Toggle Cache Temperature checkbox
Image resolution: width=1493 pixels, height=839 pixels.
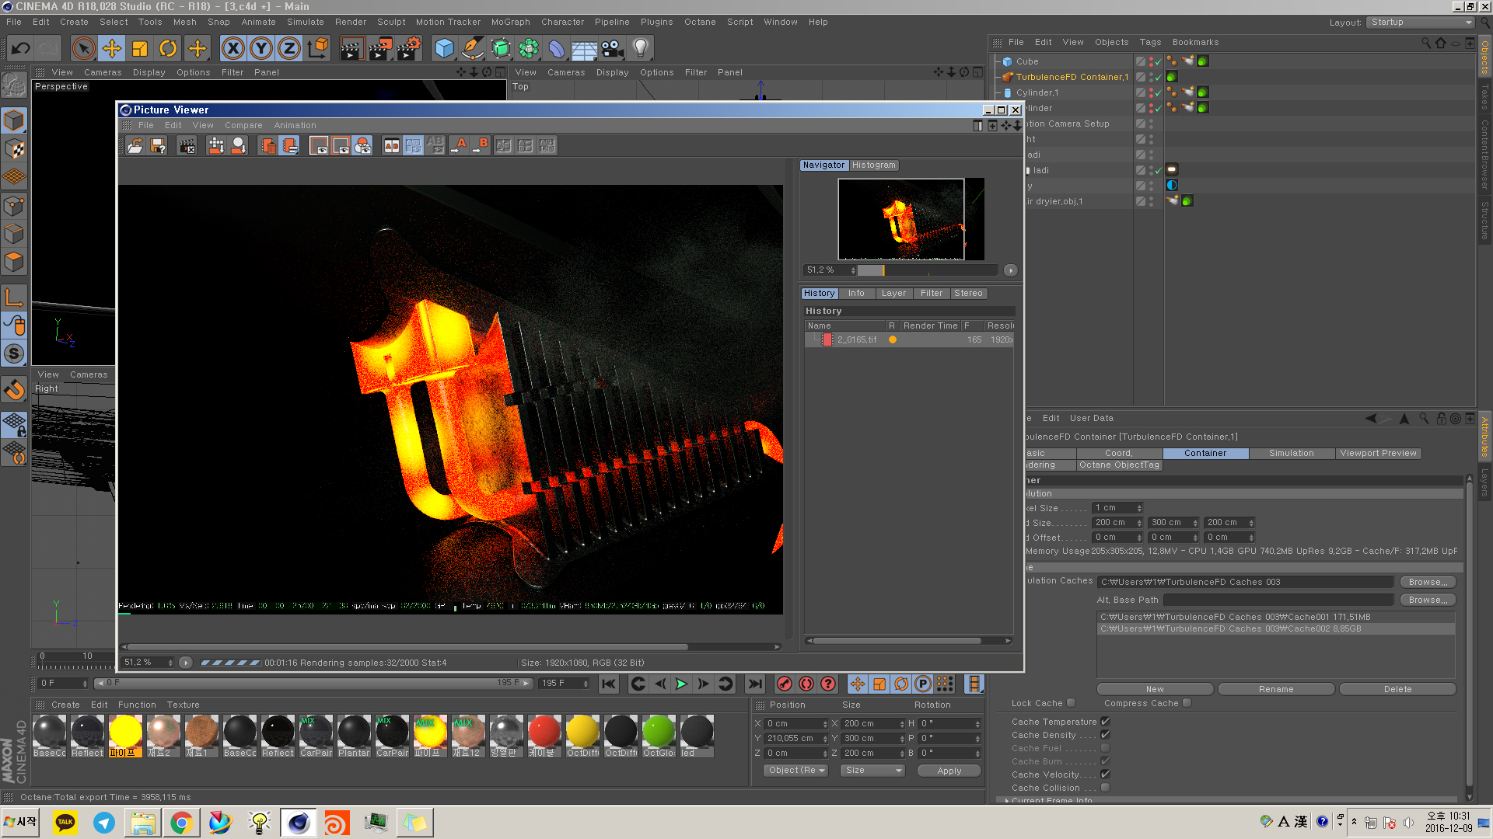click(x=1106, y=722)
